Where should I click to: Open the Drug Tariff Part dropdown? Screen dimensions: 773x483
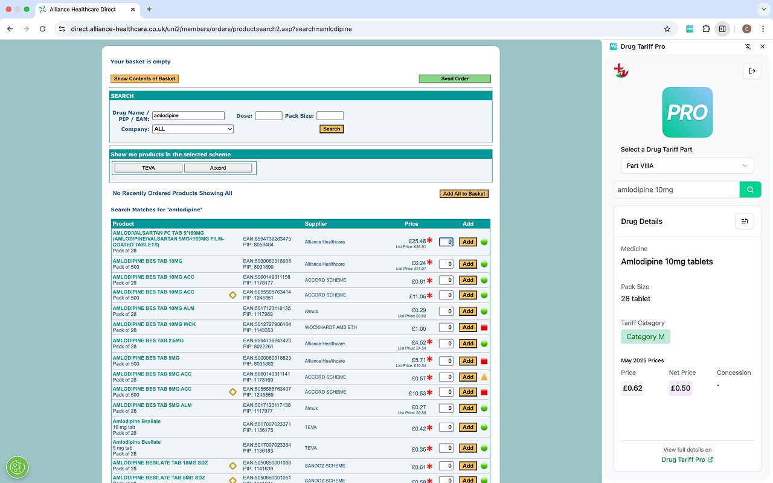tap(687, 165)
